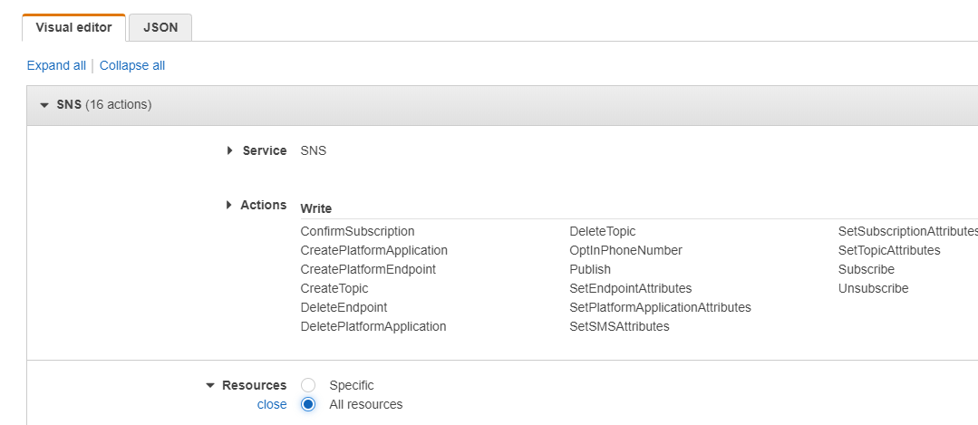Switch to the JSON tab
Screen dimensions: 978x425
(160, 27)
